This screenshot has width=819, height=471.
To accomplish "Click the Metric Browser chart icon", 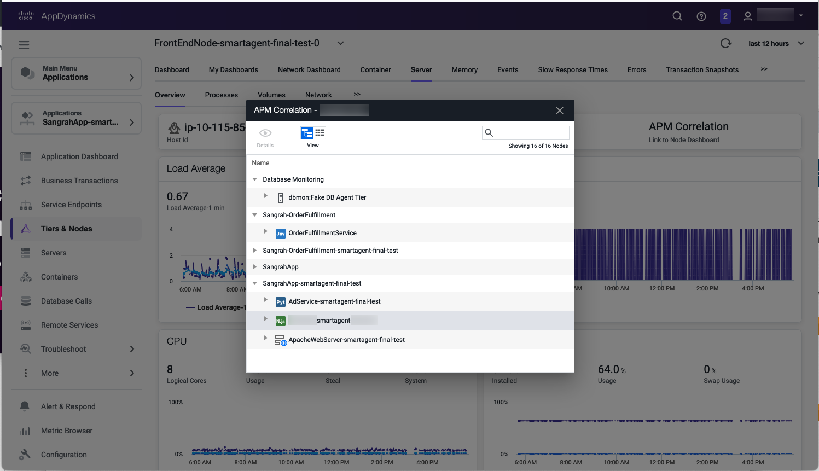I will point(25,431).
